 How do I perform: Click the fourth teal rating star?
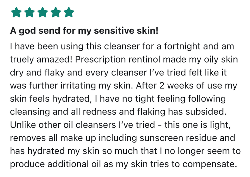[56, 13]
